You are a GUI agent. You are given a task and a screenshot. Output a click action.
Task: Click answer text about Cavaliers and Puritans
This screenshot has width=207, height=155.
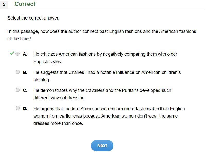point(102,90)
